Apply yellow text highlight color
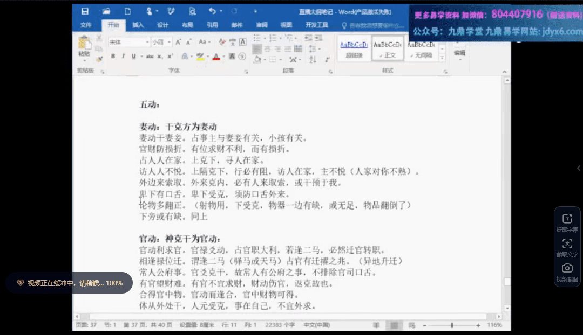Screen dimensions: 583x335 200,56
